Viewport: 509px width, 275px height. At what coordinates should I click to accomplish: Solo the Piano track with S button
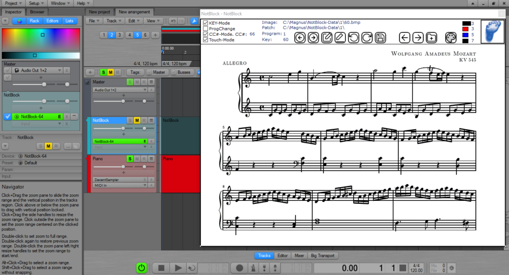pyautogui.click(x=130, y=159)
